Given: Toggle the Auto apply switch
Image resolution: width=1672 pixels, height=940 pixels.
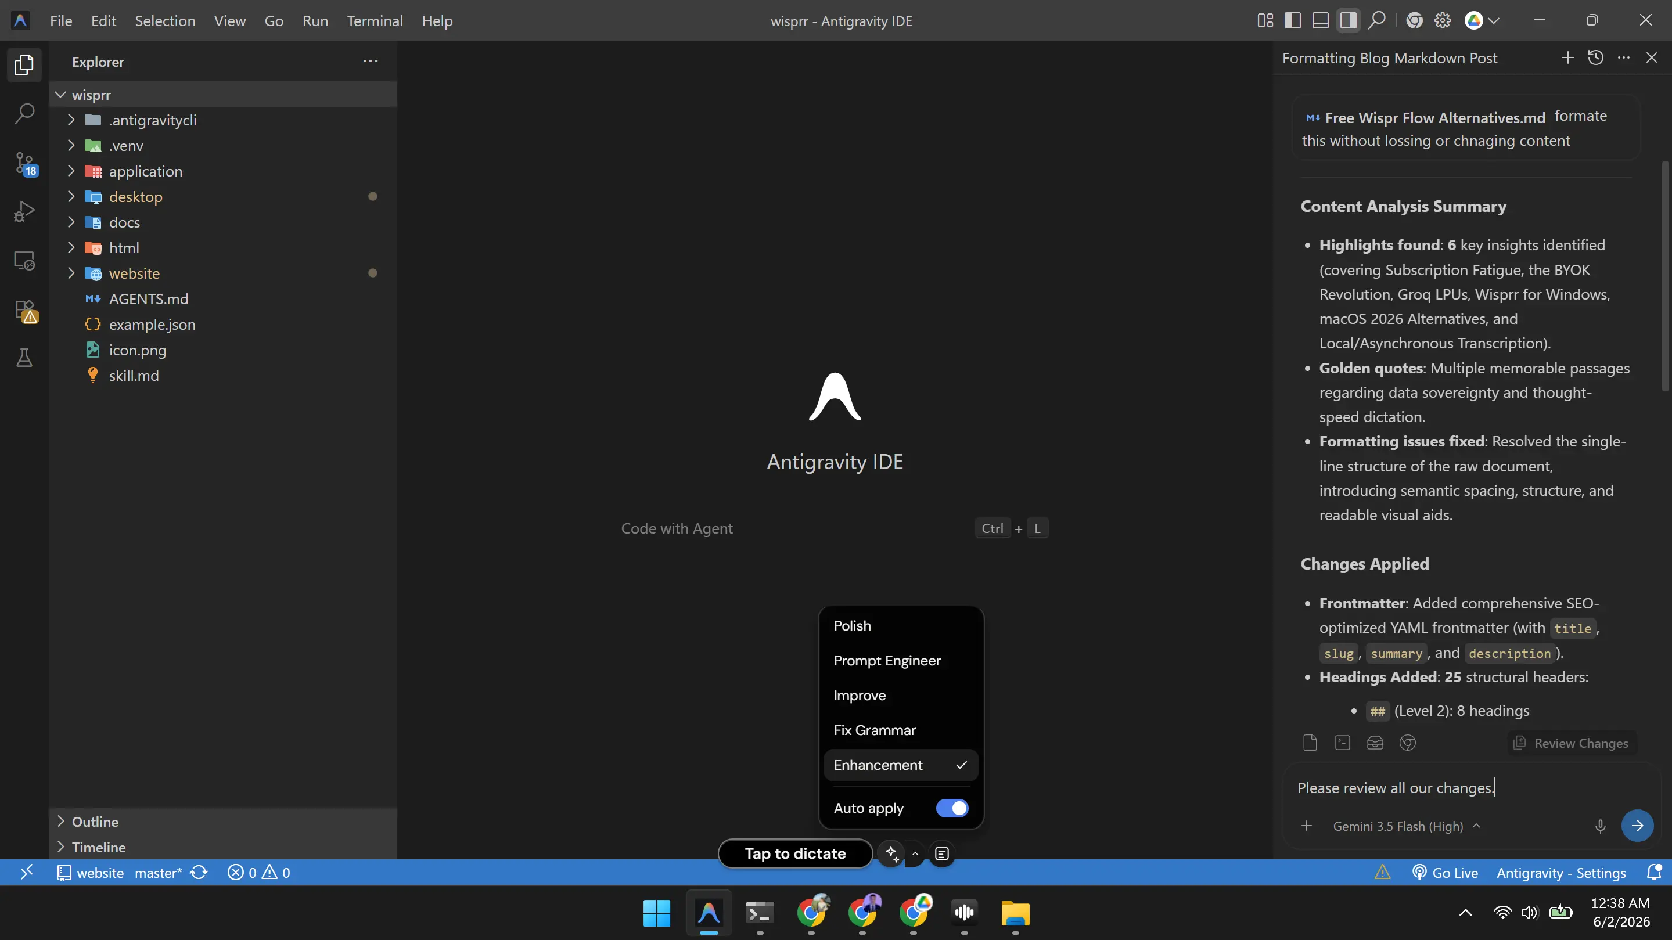Looking at the screenshot, I should 951,808.
